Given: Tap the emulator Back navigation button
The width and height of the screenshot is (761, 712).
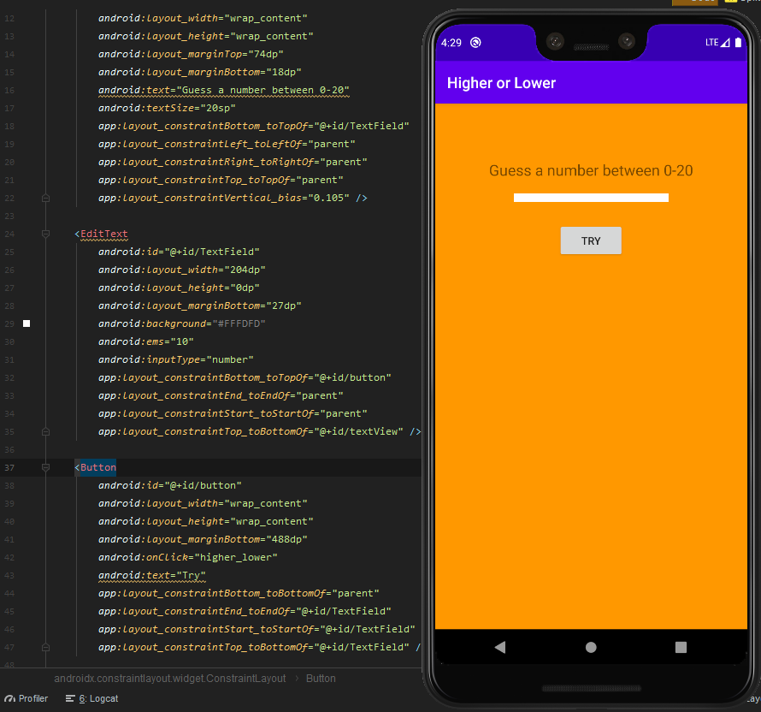Looking at the screenshot, I should [500, 647].
